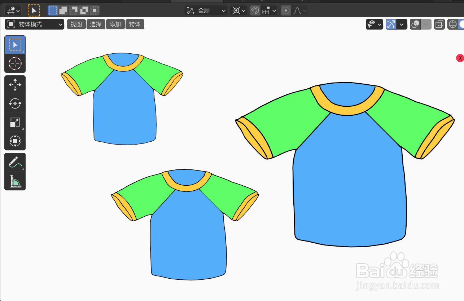Choose Set New Selection mode icon
The width and height of the screenshot is (464, 301).
(53, 10)
